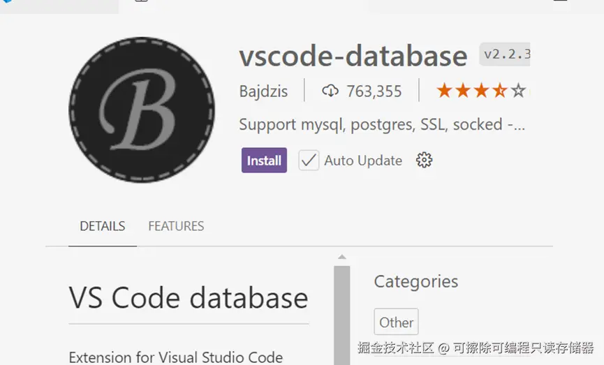Screen dimensions: 604x365
Task: Click the third orange rating star
Action: (482, 91)
